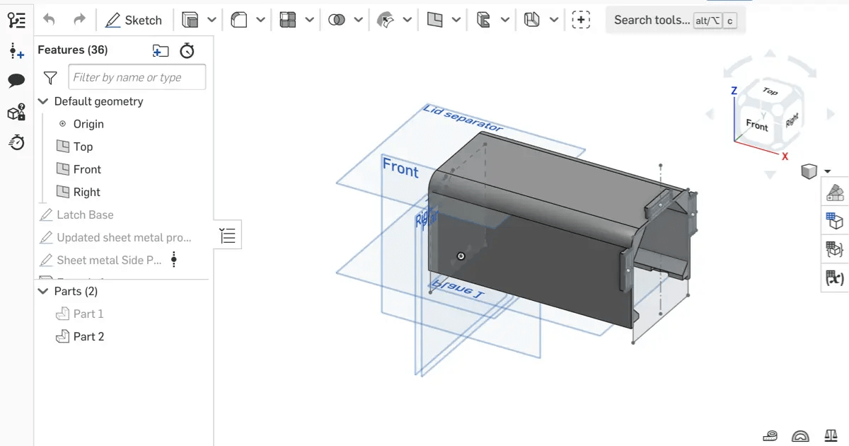Suppress the Latch Base sketch
The height and width of the screenshot is (446, 849).
[85, 215]
